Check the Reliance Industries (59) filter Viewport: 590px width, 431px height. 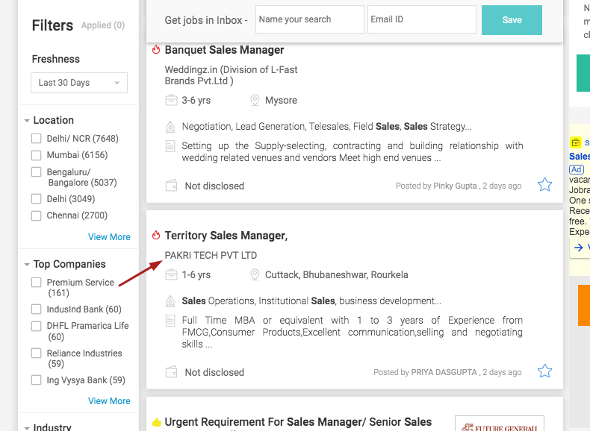pos(36,353)
